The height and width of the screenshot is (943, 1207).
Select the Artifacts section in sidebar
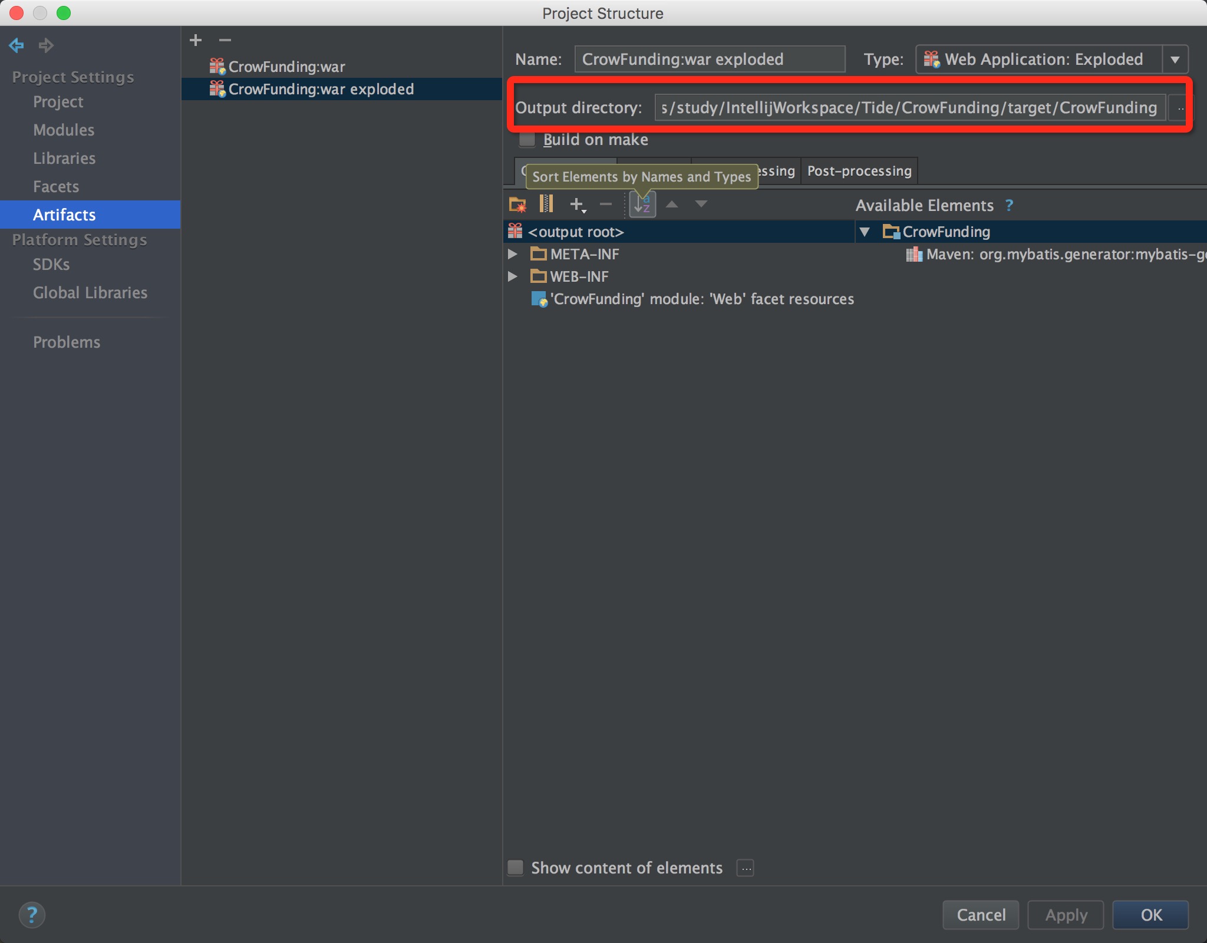coord(65,214)
